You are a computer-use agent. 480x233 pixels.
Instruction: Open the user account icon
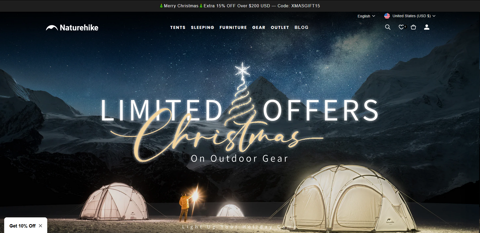click(x=427, y=27)
